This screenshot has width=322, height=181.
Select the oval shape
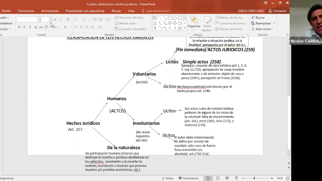[x=175, y=18]
